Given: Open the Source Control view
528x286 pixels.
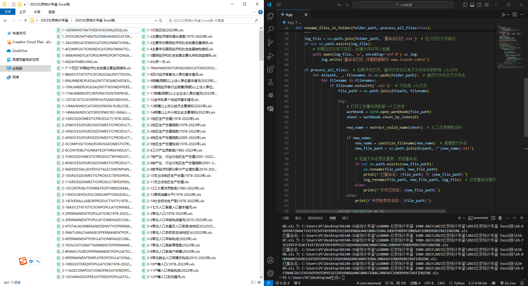Looking at the screenshot, I should coord(270,42).
